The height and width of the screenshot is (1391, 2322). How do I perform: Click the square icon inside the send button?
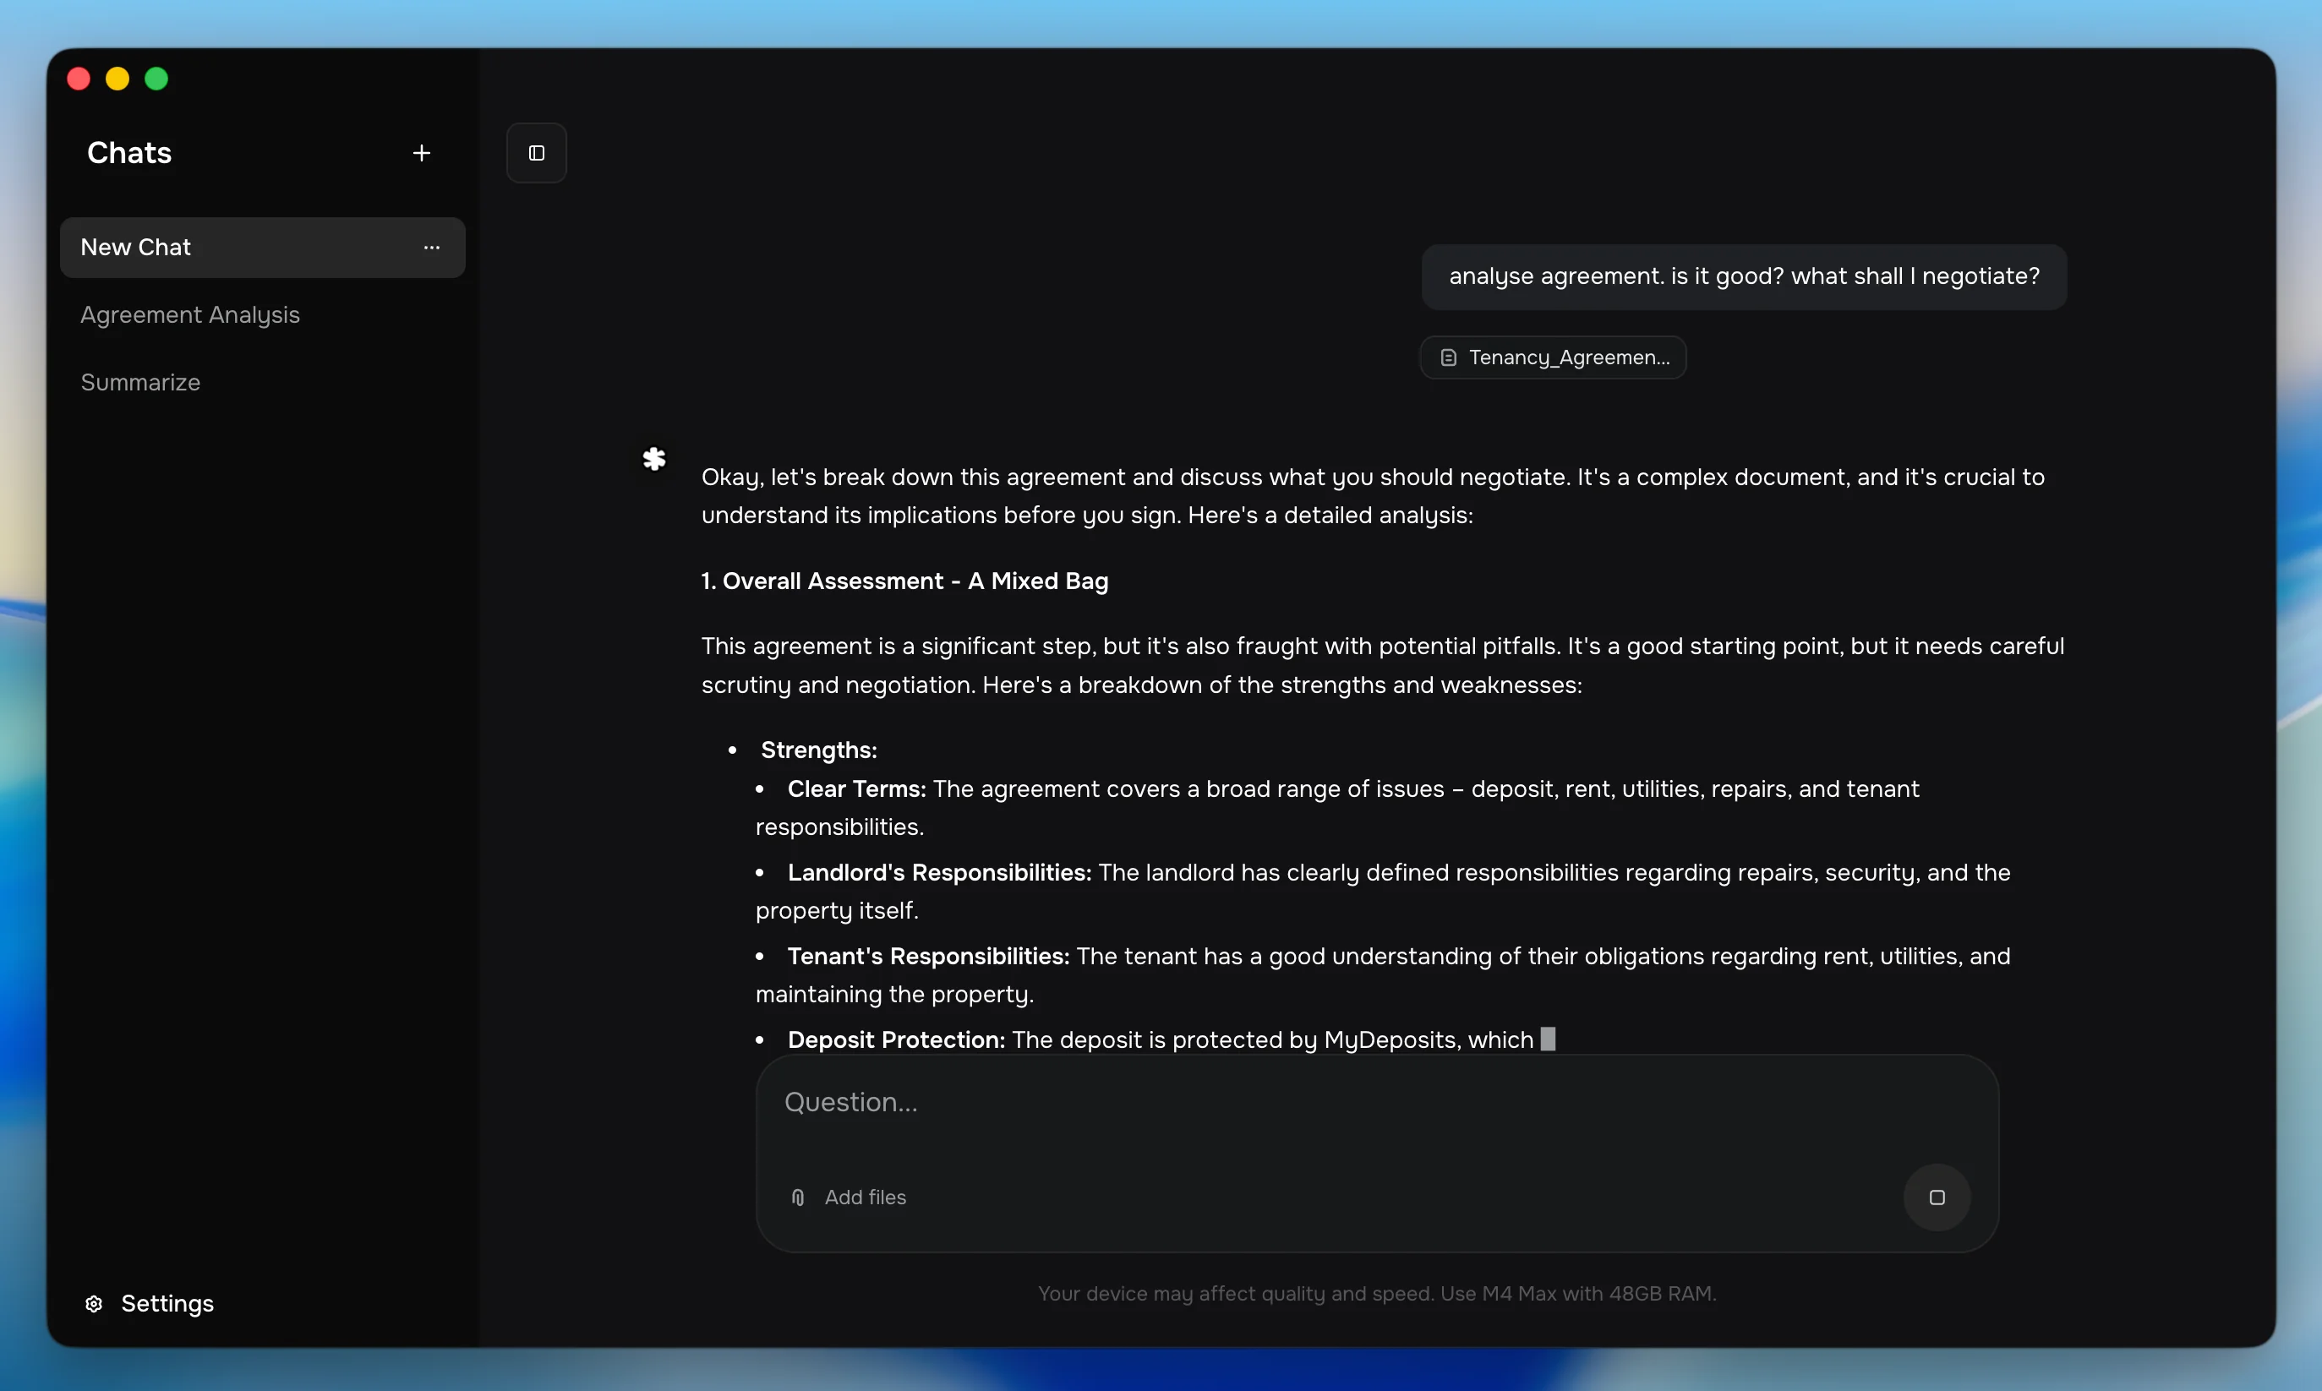pyautogui.click(x=1936, y=1196)
